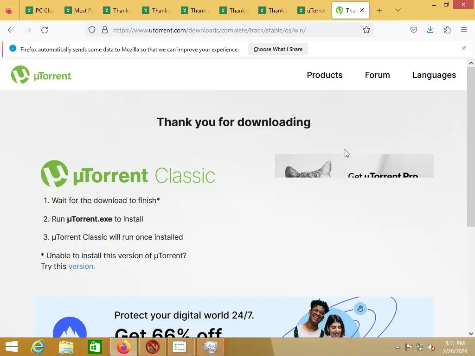475x356 pixels.
Task: Switch to the PC Clea tab
Action: pos(40,11)
